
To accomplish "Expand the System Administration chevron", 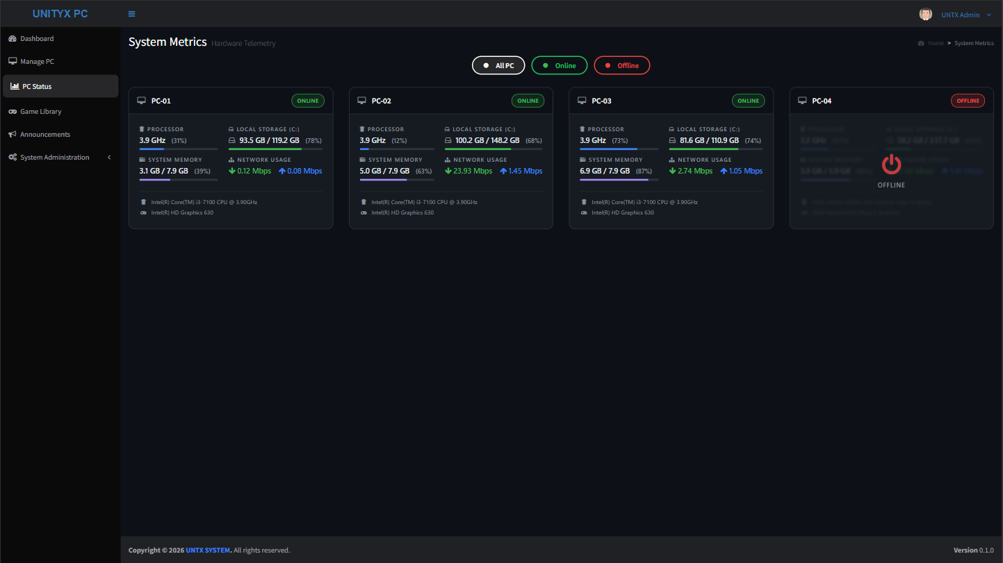I will pos(109,158).
